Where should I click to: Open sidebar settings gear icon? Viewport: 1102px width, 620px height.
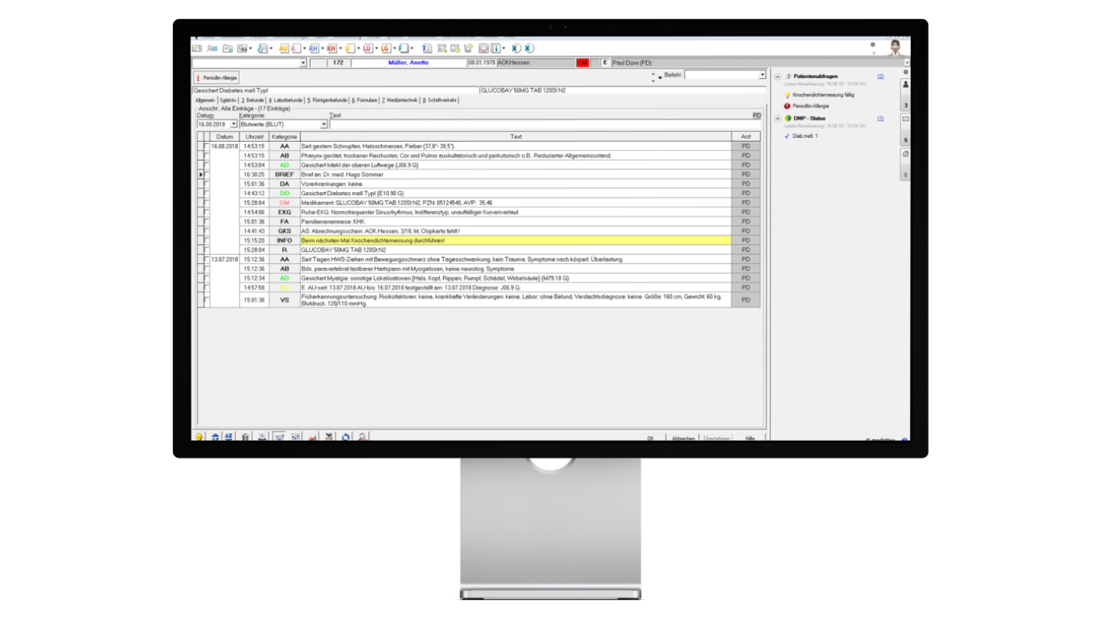click(x=906, y=72)
